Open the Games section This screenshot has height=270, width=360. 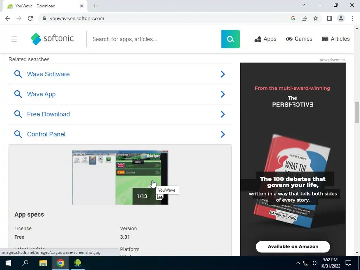coord(299,39)
